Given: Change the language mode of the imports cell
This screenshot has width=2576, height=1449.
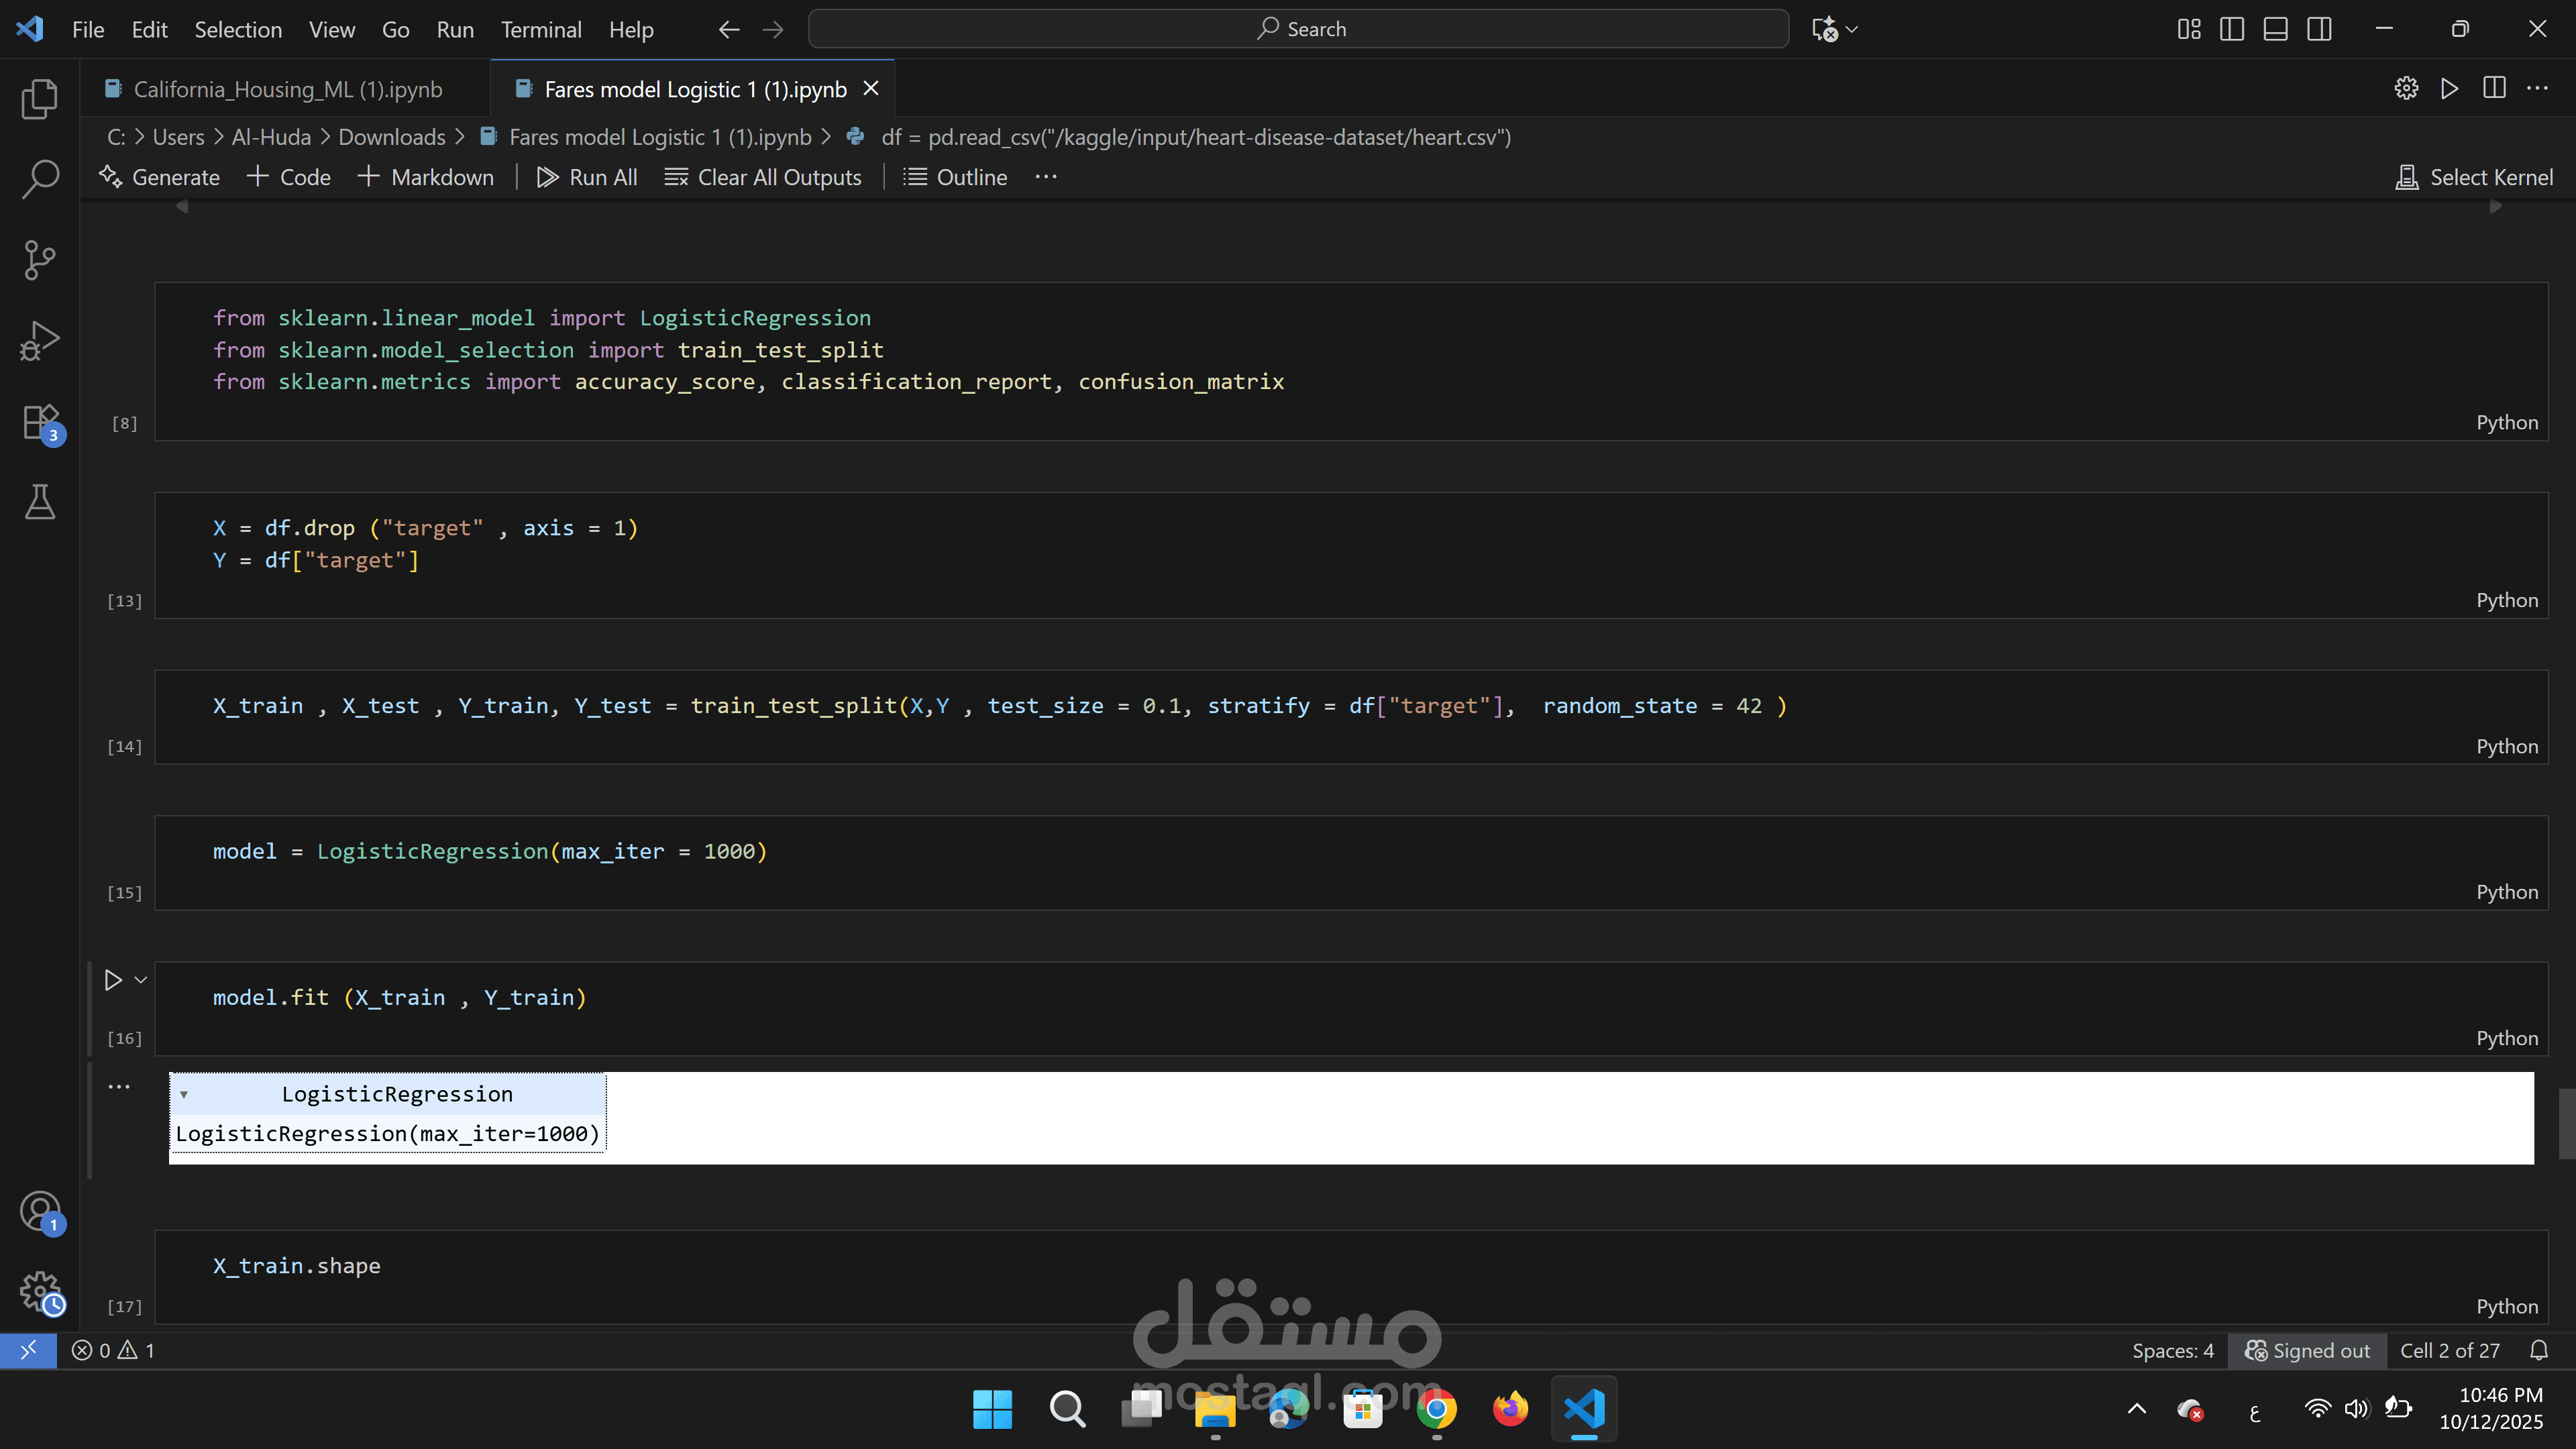Looking at the screenshot, I should [x=2507, y=423].
